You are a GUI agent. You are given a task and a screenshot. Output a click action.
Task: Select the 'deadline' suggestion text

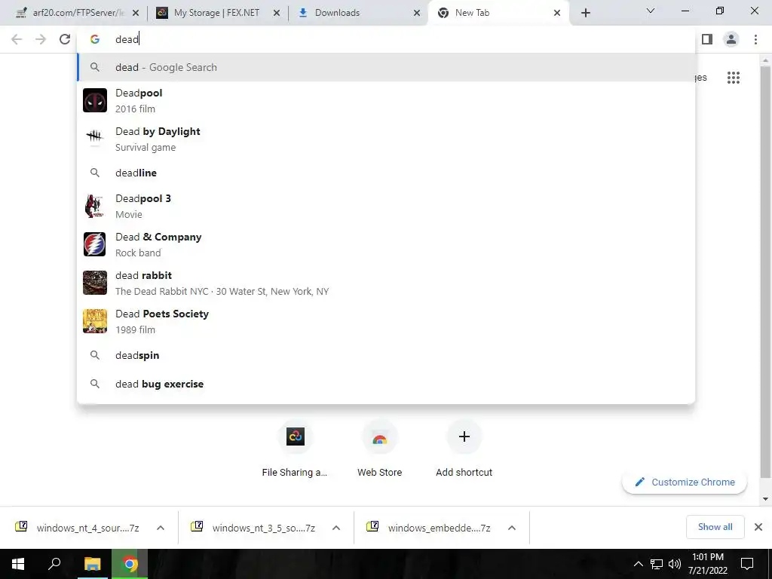pos(136,173)
